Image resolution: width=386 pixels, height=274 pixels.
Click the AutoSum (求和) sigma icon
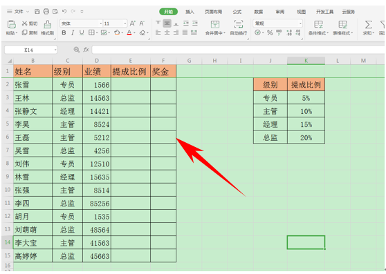click(368, 25)
